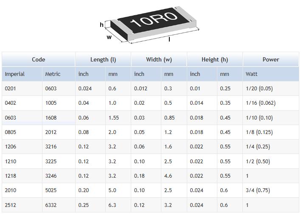The width and height of the screenshot is (301, 215).
Task: Click length '1.55' mm in the 0603 row
Action: [x=113, y=117]
